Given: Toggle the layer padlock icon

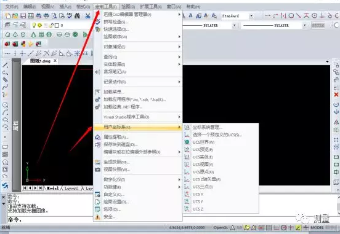Looking at the screenshot, I should (x=51, y=25).
